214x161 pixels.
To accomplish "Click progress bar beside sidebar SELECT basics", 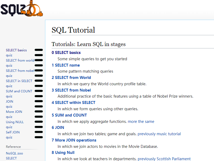I will click(x=38, y=50).
